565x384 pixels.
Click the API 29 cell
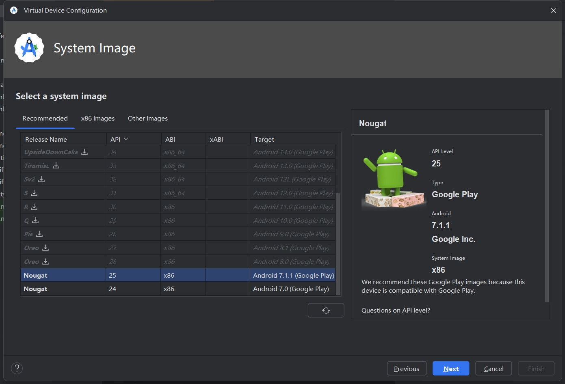click(133, 220)
